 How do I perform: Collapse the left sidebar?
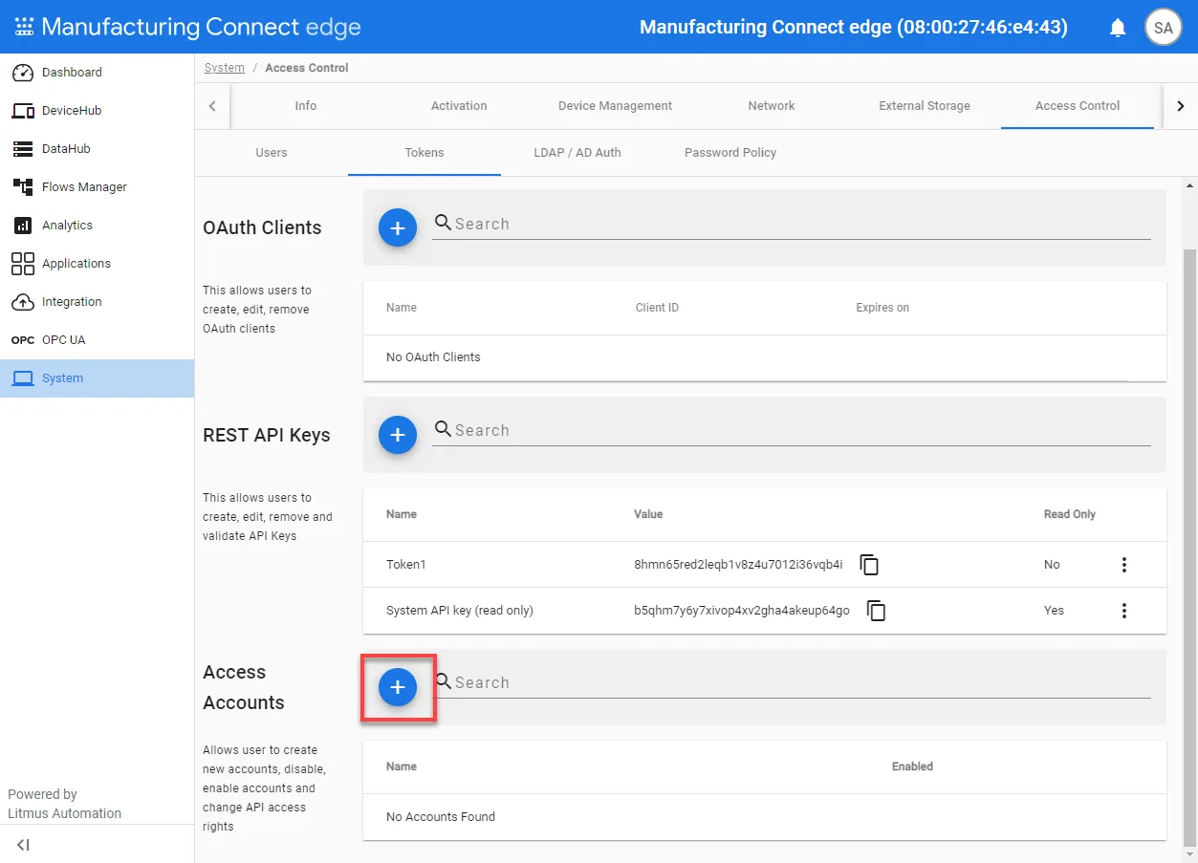24,845
